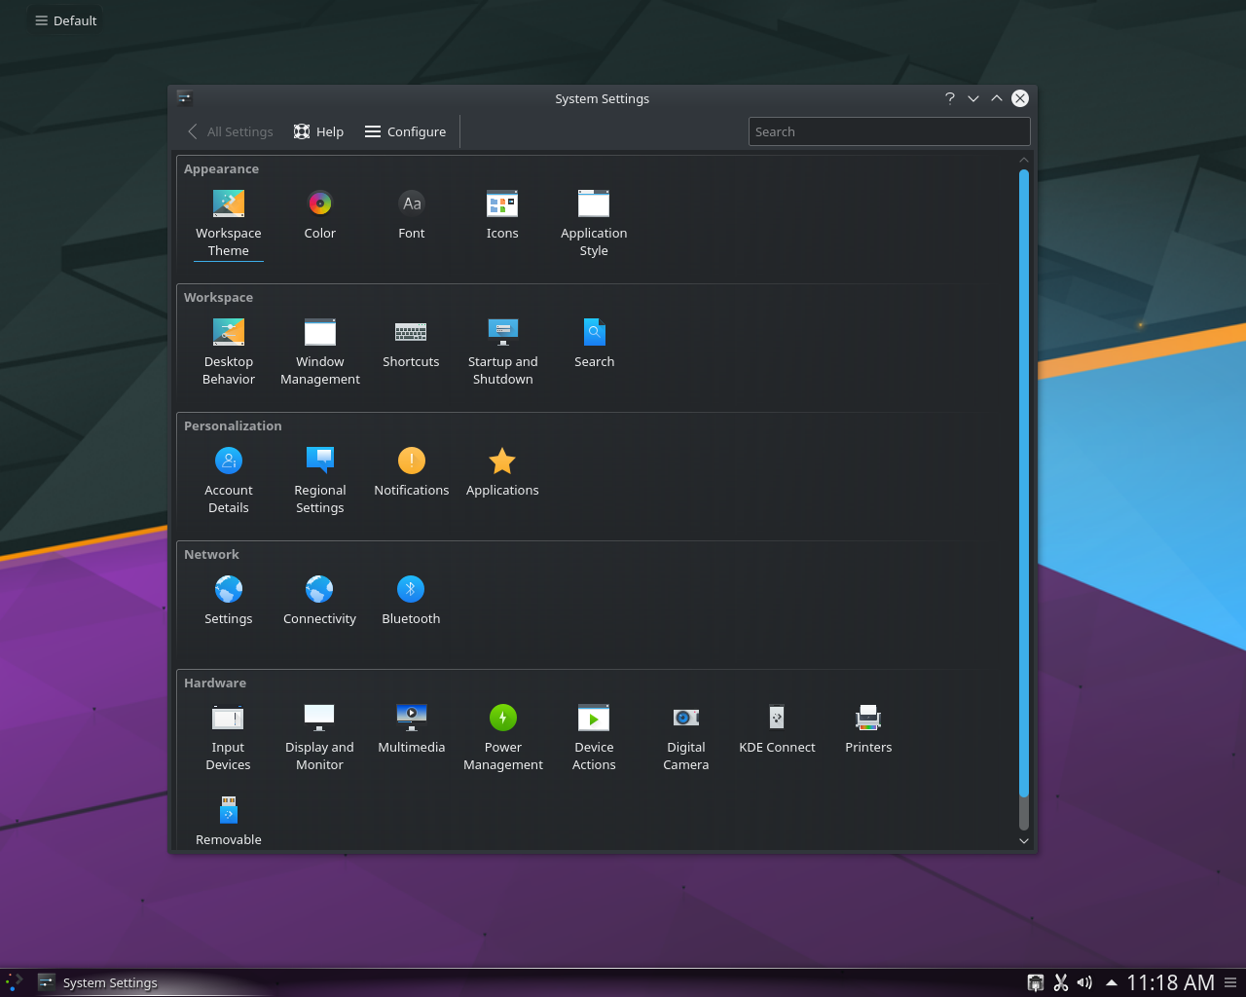Open Bluetooth settings
This screenshot has height=997, width=1246.
click(x=411, y=601)
